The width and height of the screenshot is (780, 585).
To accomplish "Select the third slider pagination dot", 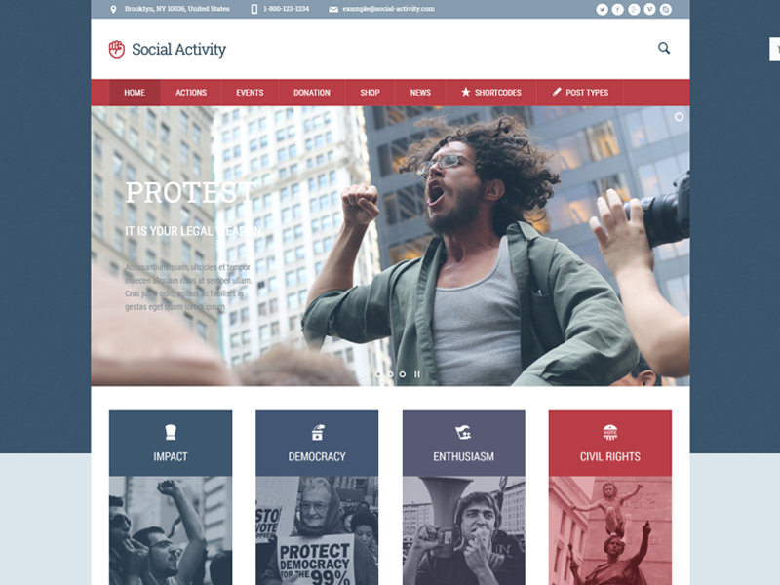I will 403,374.
